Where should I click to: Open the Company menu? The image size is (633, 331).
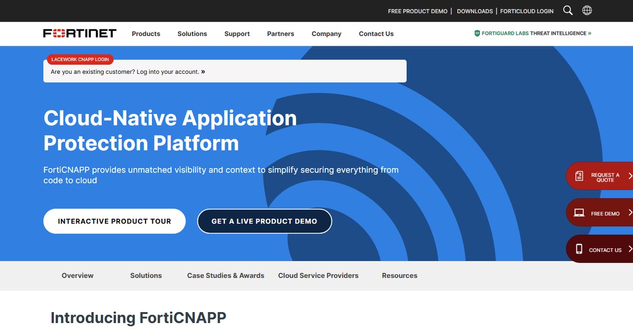tap(326, 34)
